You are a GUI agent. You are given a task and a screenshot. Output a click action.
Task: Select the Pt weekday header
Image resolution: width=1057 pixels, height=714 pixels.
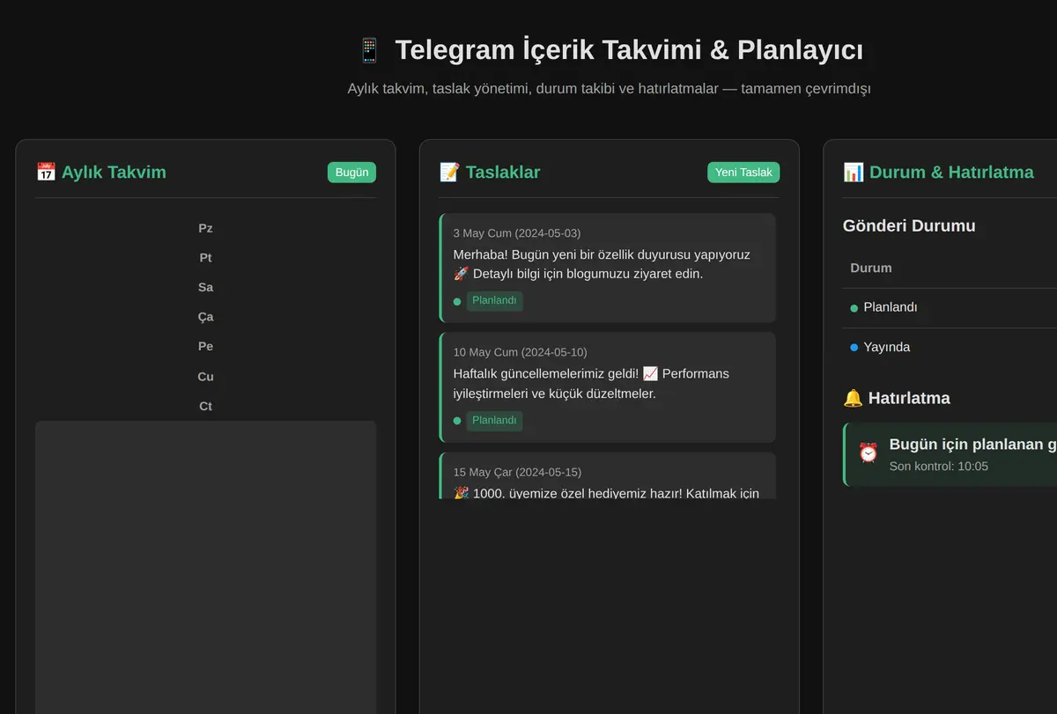pyautogui.click(x=205, y=258)
